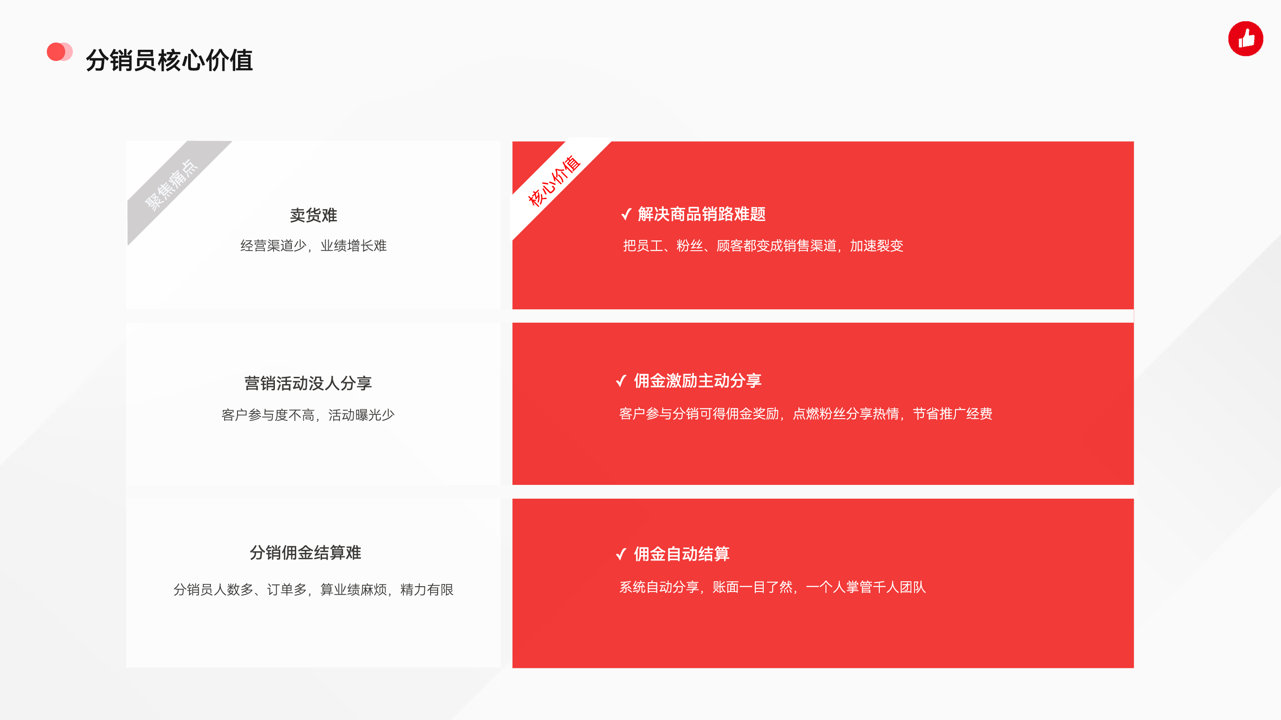The width and height of the screenshot is (1281, 720).
Task: Click the white 核心价值 corner ribbon
Action: pos(554,181)
